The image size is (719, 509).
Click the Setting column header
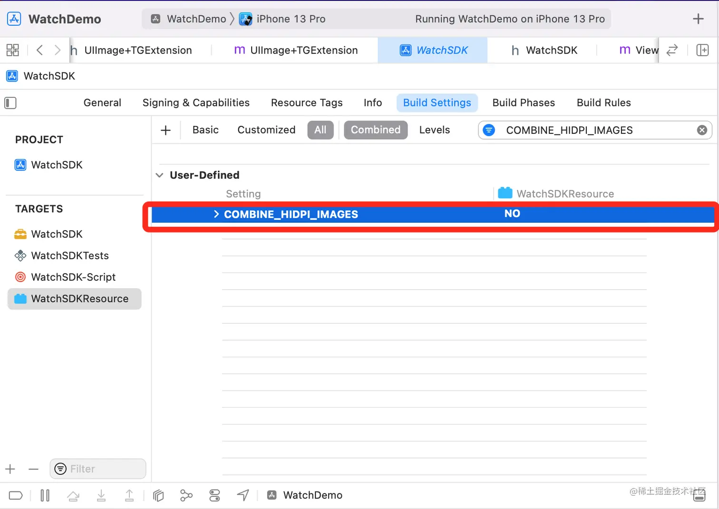[x=243, y=194]
